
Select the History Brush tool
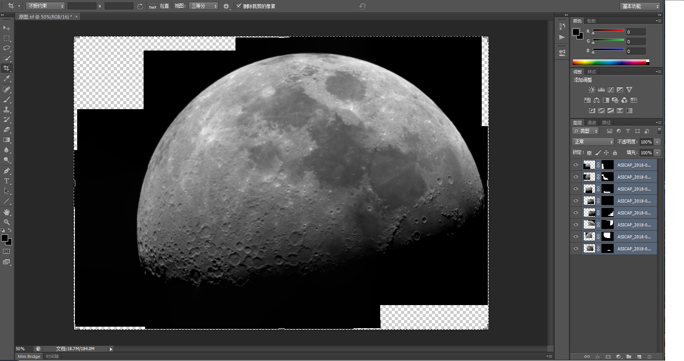pos(7,120)
